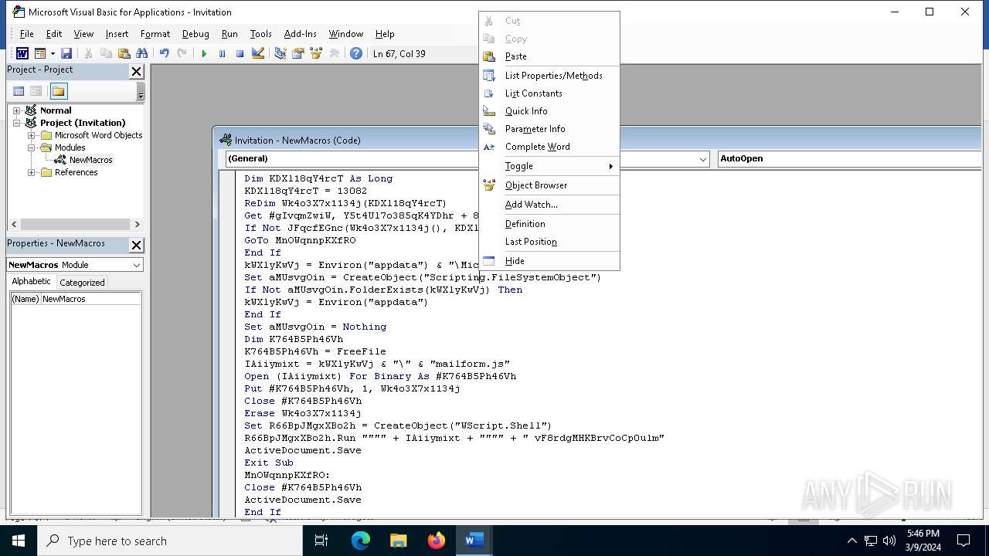Click the Cut scissors icon in toolbar

click(88, 53)
